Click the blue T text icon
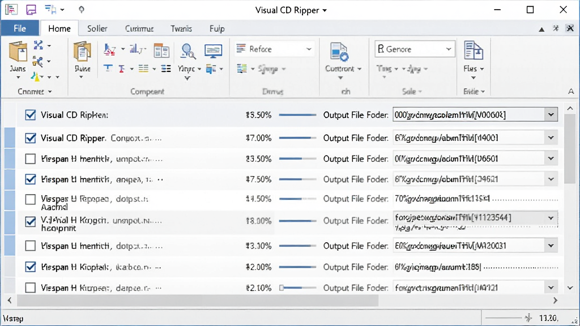The height and width of the screenshot is (326, 580). tap(108, 68)
